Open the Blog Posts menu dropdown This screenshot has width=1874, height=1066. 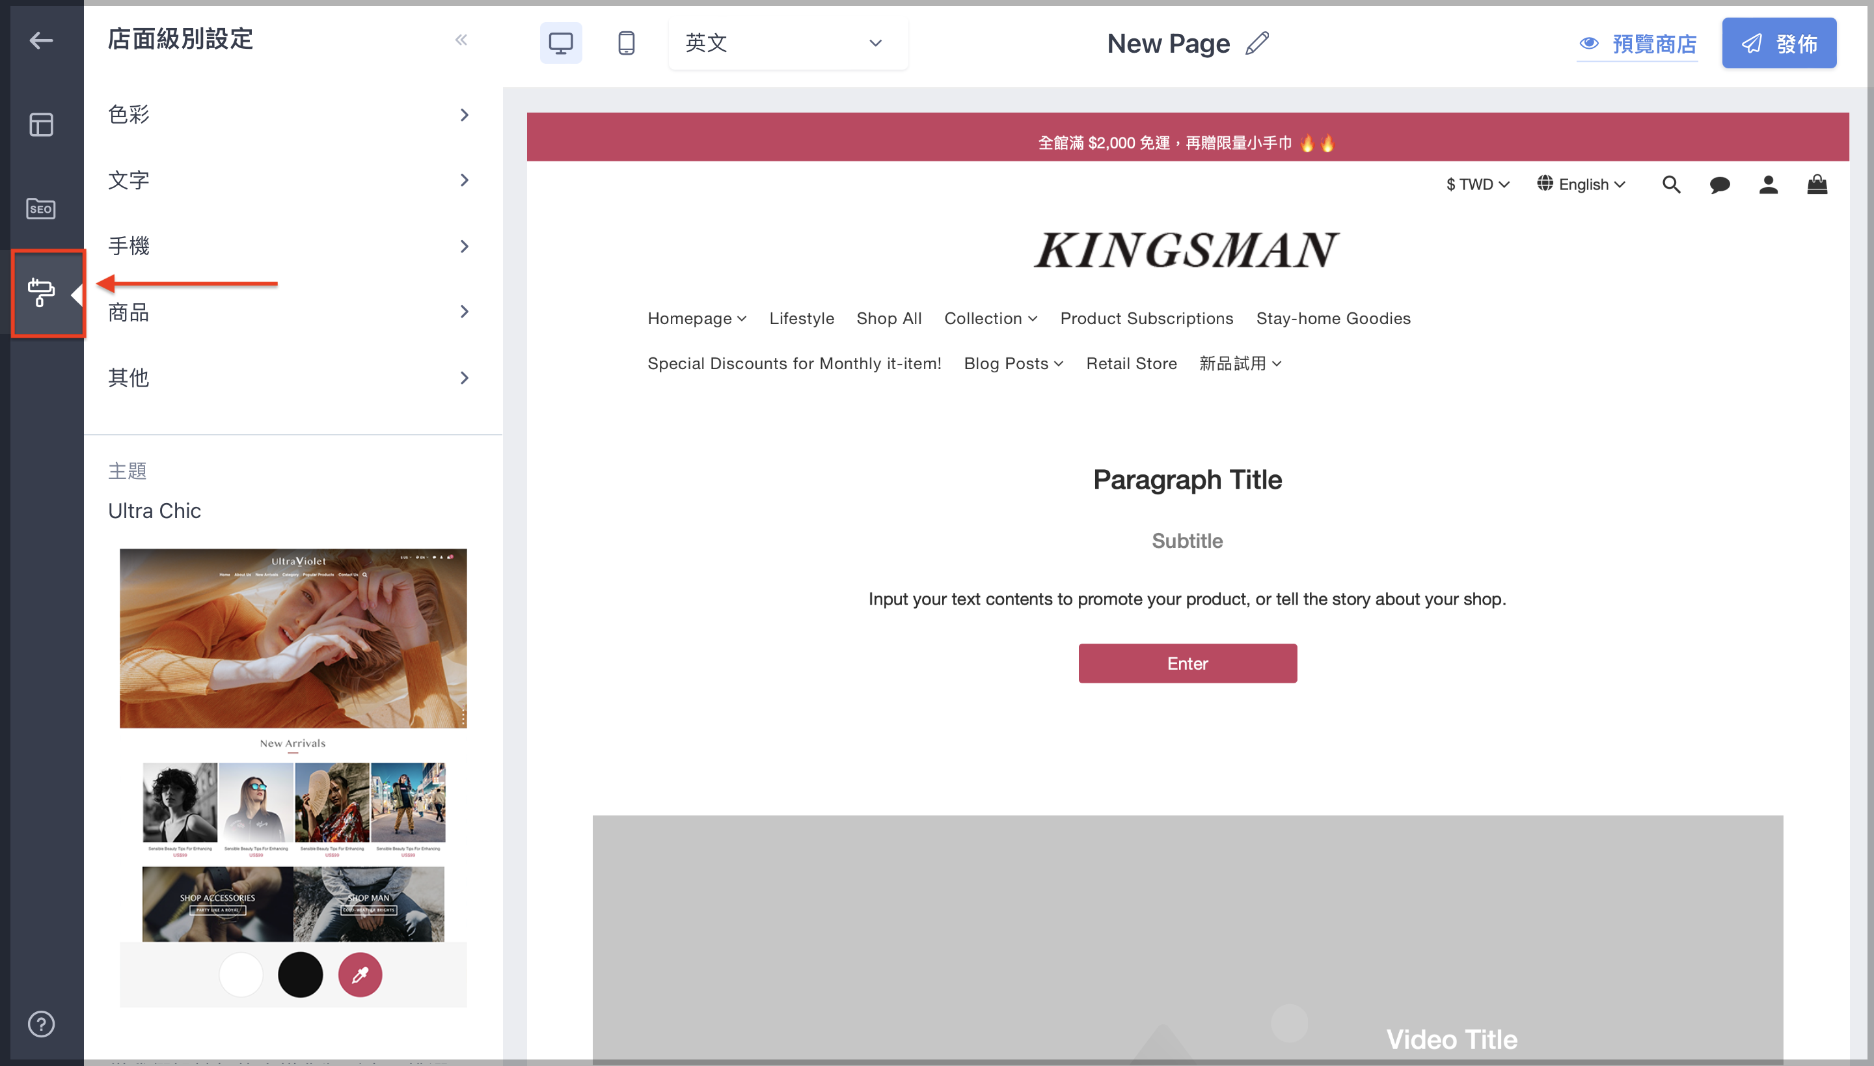[1013, 364]
